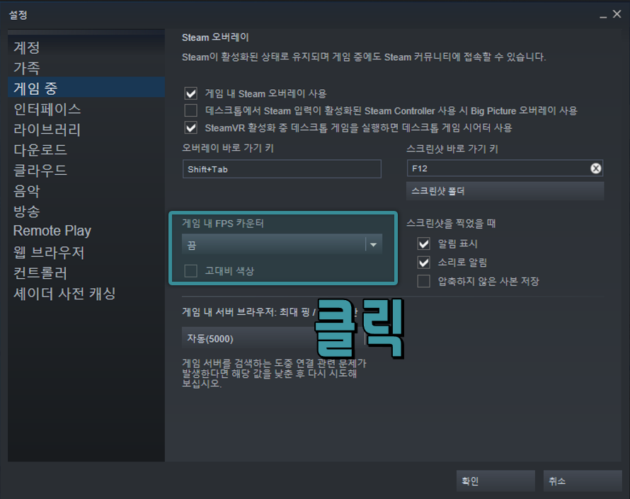Viewport: 630px width, 499px height.
Task: Open the 스크린샷 폴더 button
Action: [x=505, y=191]
